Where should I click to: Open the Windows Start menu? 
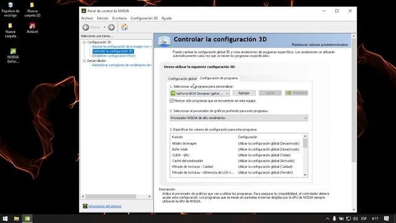click(x=5, y=219)
